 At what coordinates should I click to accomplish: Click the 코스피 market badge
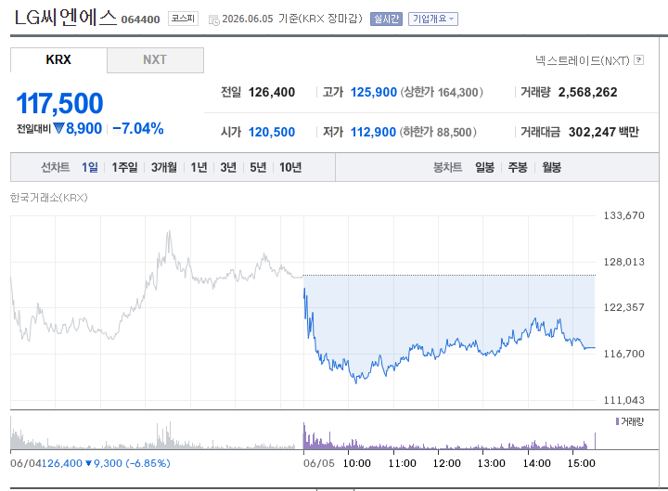[x=183, y=19]
